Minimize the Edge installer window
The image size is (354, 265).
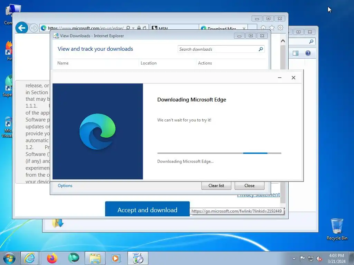click(x=280, y=78)
